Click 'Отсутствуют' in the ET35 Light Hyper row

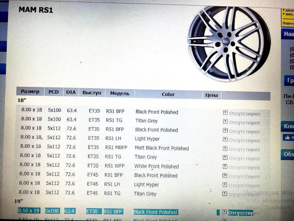tap(244, 141)
